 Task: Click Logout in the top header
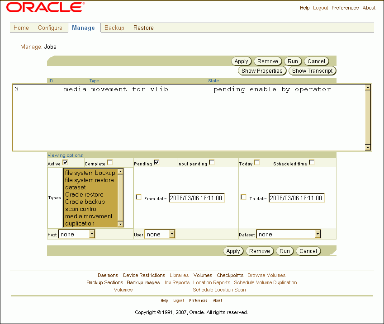[320, 8]
